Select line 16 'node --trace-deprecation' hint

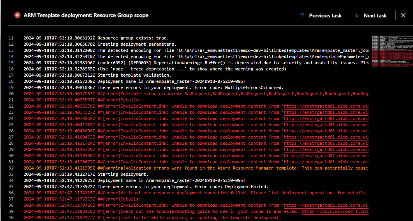pyautogui.click(x=155, y=69)
